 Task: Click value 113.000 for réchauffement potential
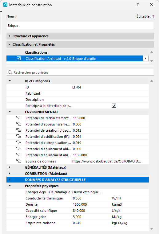click(79, 118)
